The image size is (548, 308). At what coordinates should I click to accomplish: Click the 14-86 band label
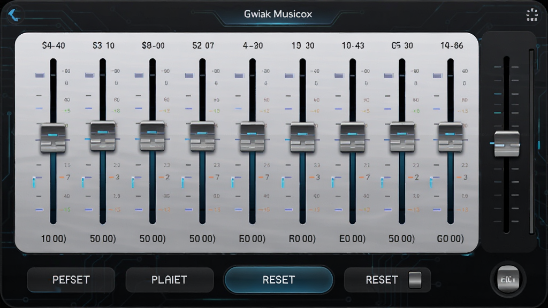point(452,46)
